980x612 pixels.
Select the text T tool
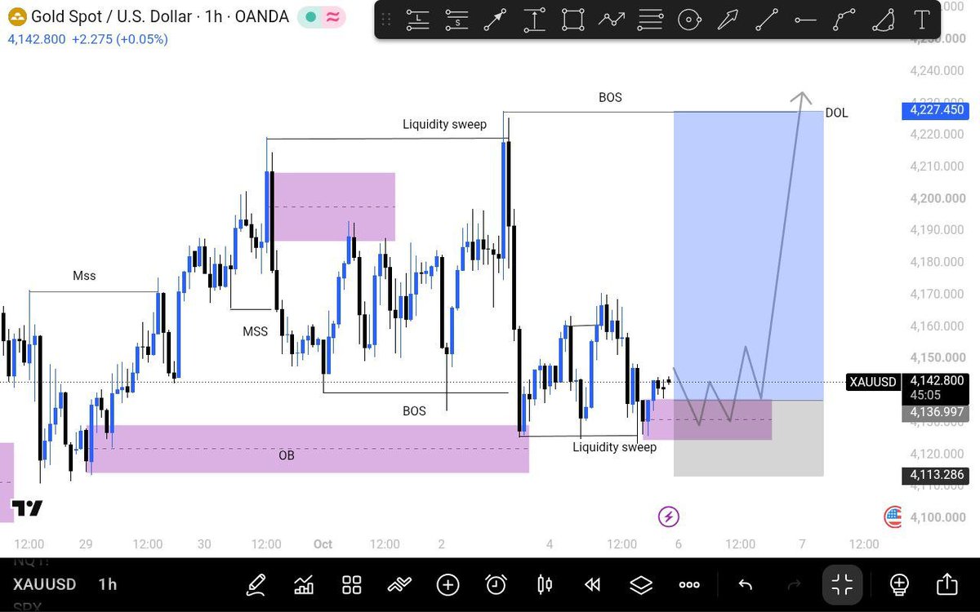tap(922, 20)
